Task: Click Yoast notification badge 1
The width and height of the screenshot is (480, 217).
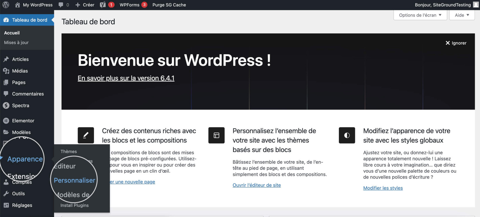Action: point(111,5)
